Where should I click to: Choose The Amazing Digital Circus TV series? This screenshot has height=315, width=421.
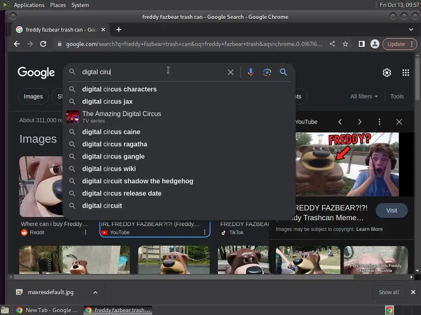[179, 117]
